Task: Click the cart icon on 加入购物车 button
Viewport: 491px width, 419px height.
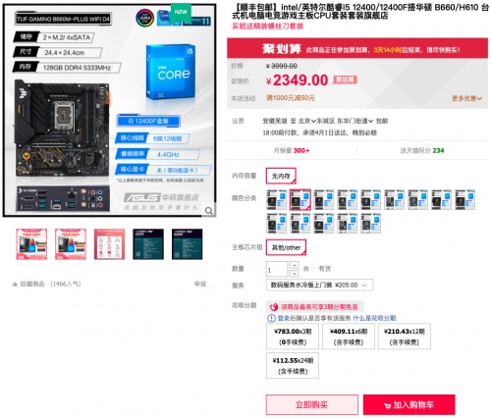Action: (x=387, y=406)
